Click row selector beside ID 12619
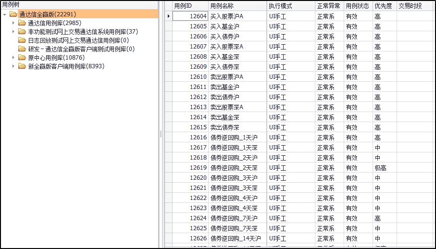436x249 pixels. tap(169, 168)
